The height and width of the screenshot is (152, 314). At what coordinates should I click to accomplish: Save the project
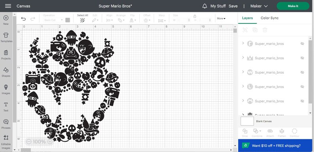233,6
